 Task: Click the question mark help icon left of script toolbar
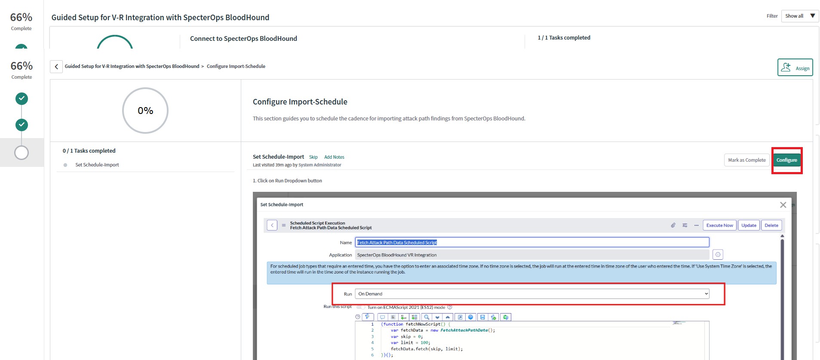pyautogui.click(x=358, y=317)
